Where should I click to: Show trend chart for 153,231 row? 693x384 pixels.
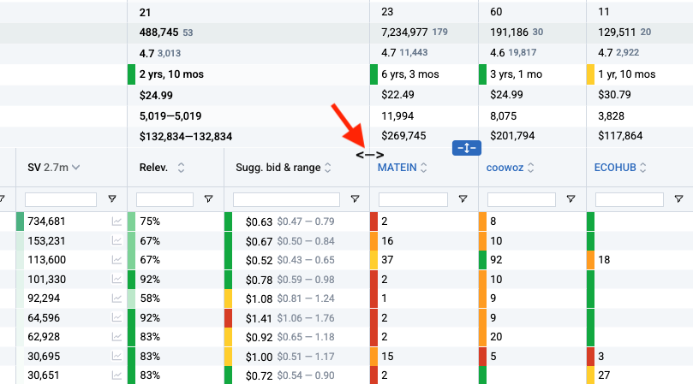(x=116, y=241)
